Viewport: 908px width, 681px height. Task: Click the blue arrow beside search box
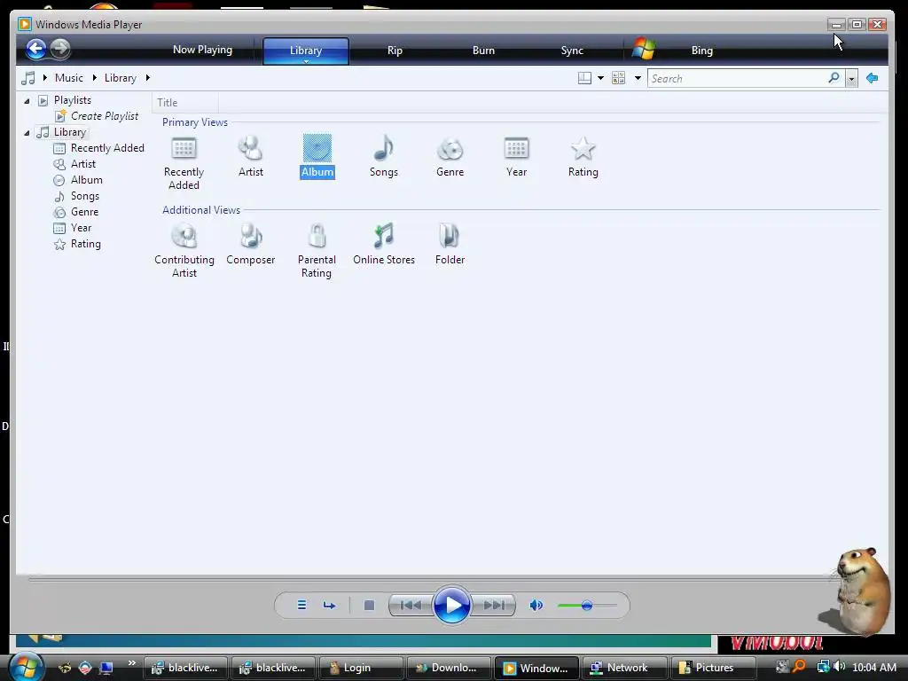tap(873, 78)
